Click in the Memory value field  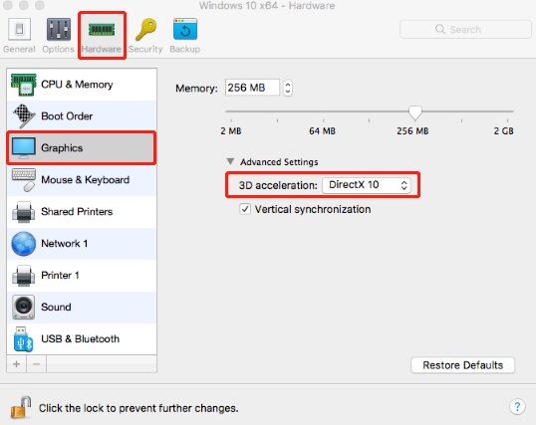pyautogui.click(x=252, y=88)
